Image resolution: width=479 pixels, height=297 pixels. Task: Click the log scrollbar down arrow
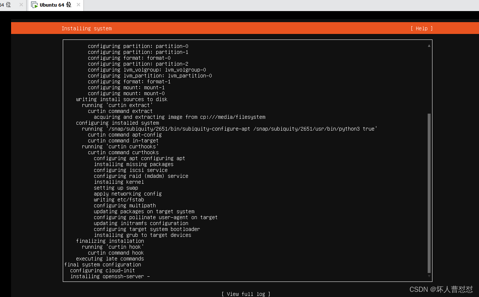(429, 276)
